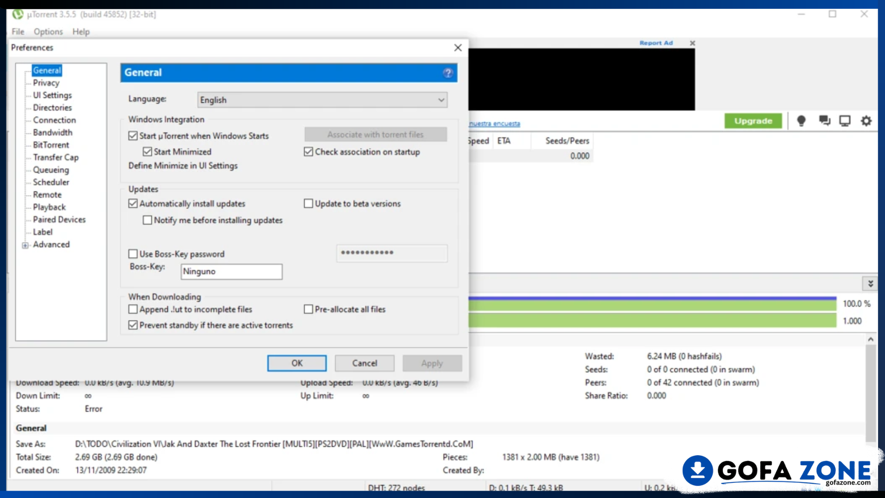
Task: Click the uTorrent logo in title bar
Action: pos(18,14)
